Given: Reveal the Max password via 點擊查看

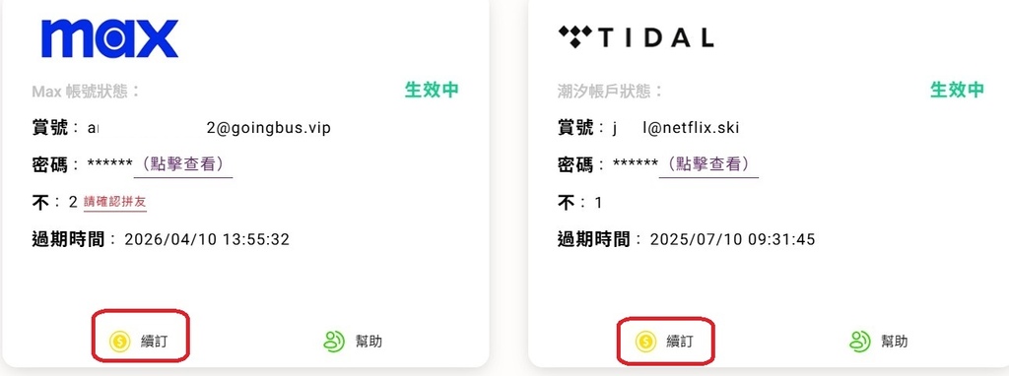Looking at the screenshot, I should [x=183, y=164].
